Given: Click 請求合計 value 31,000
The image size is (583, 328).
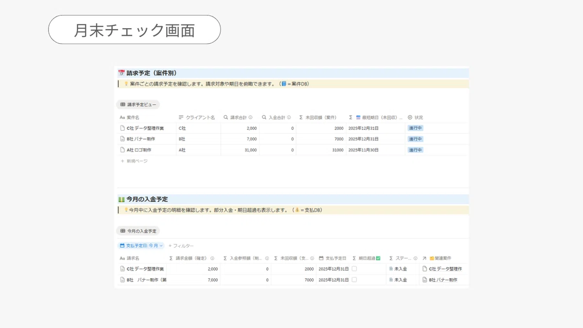Looking at the screenshot, I should (x=250, y=150).
